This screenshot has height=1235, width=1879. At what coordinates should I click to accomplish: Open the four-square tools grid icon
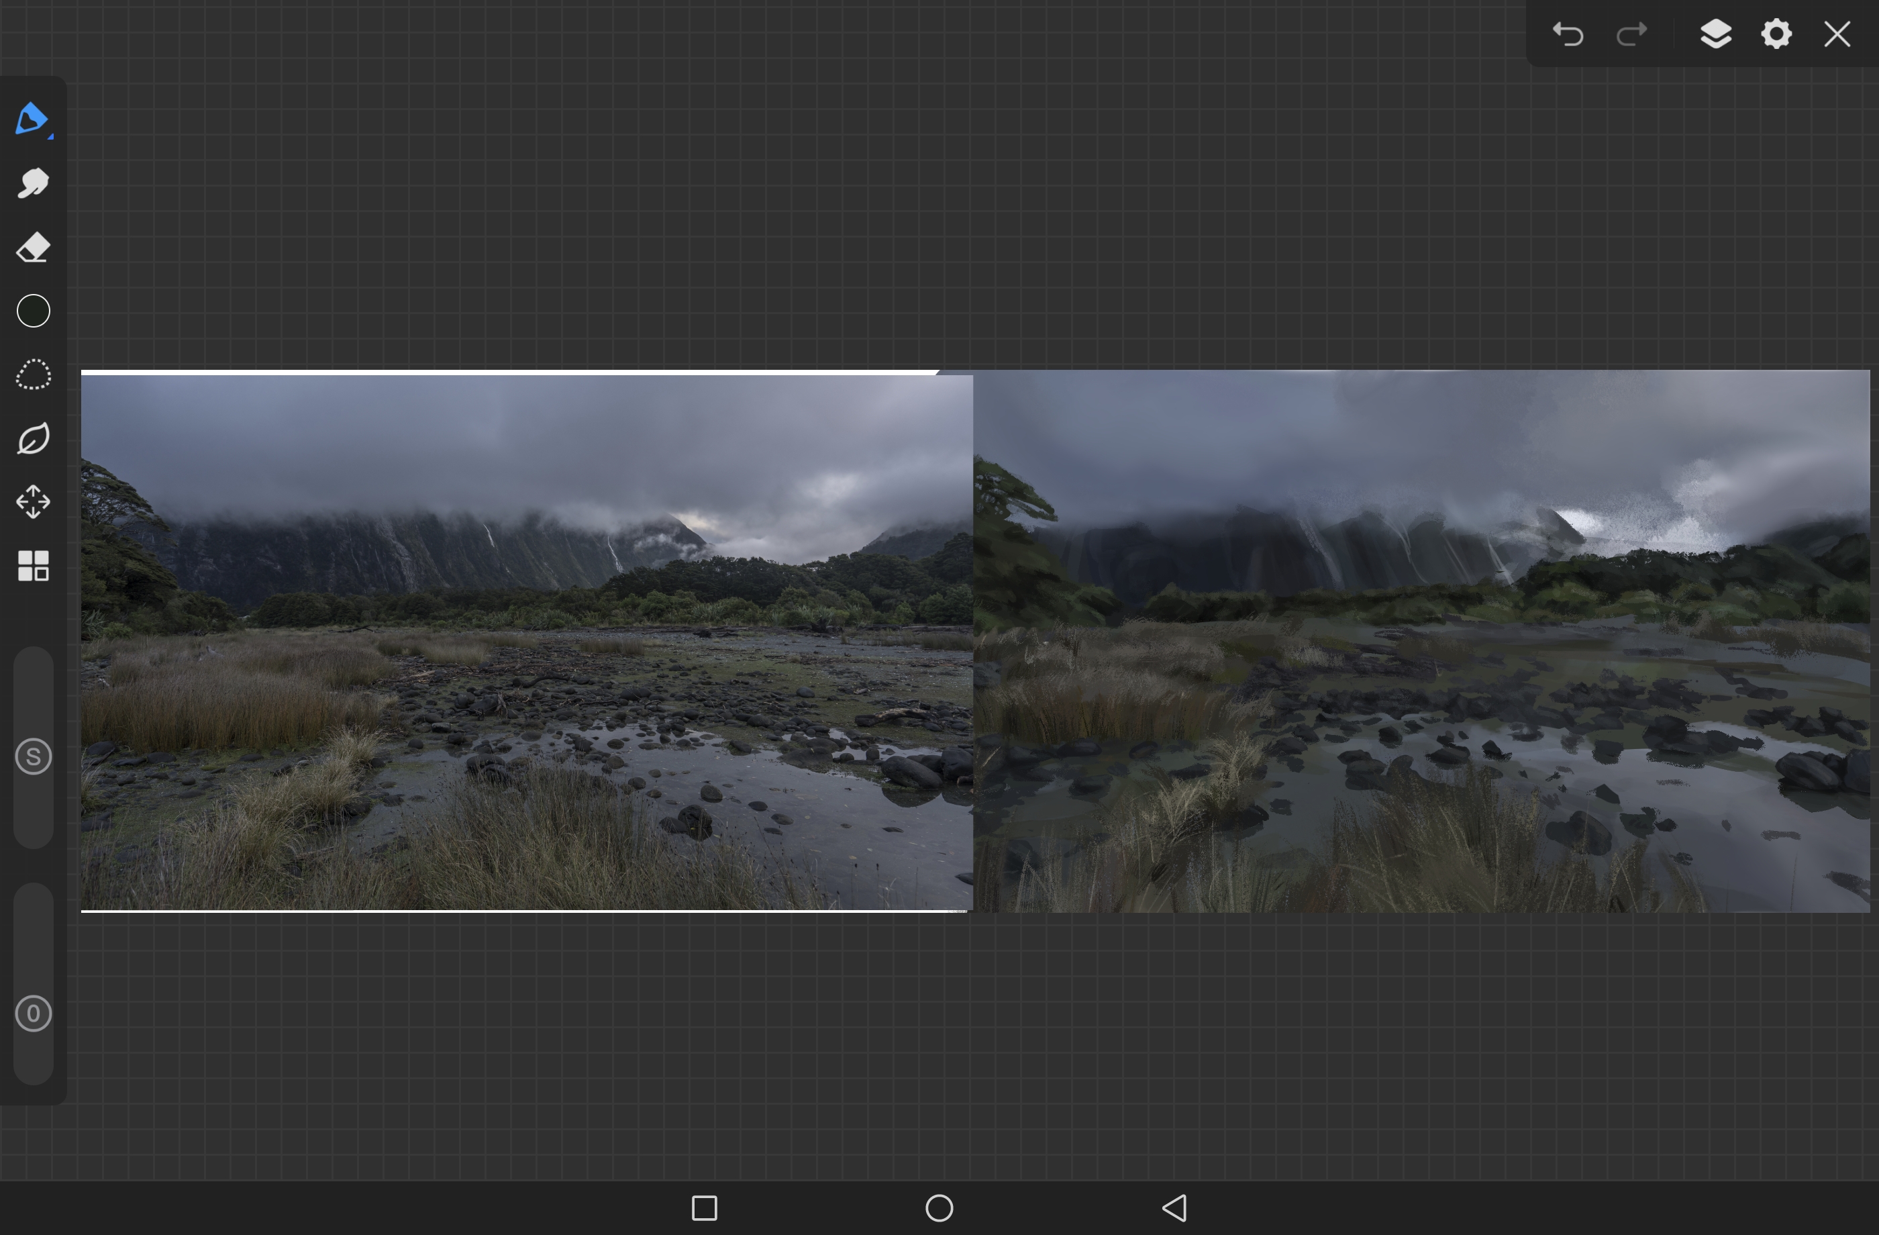[x=33, y=566]
